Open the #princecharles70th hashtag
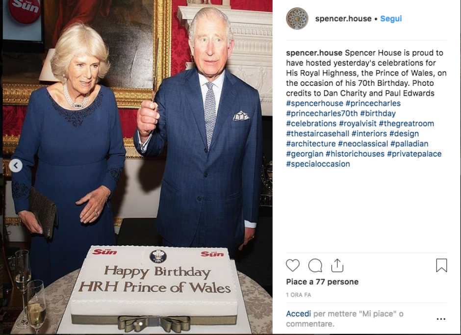Image resolution: width=461 pixels, height=335 pixels. tap(321, 113)
